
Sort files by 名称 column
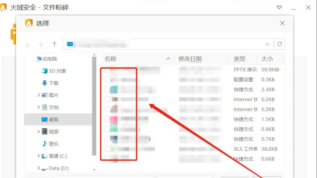point(110,59)
